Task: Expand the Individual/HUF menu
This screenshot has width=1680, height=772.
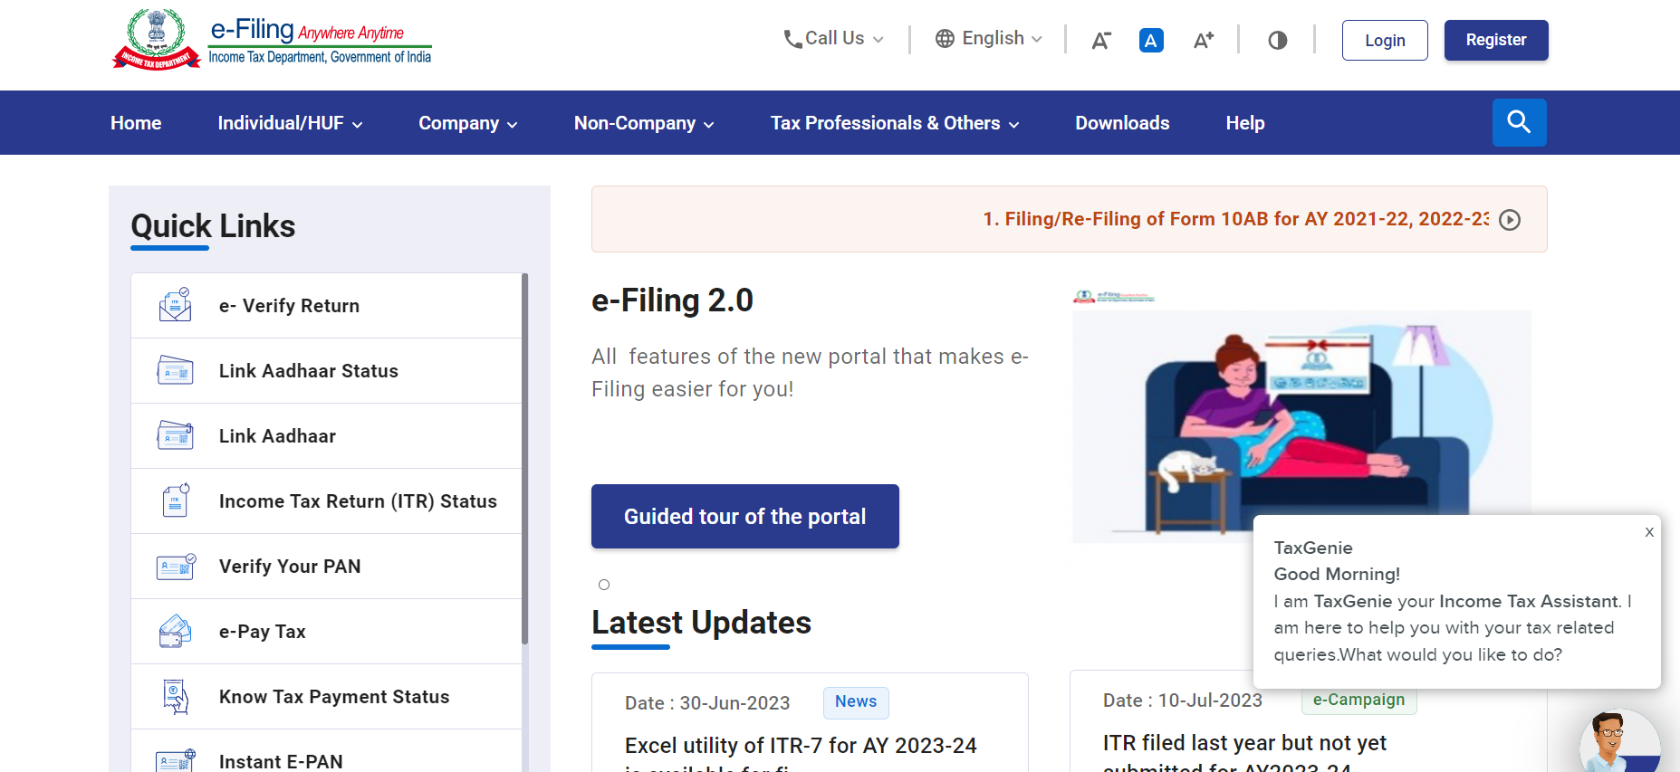Action: tap(290, 123)
